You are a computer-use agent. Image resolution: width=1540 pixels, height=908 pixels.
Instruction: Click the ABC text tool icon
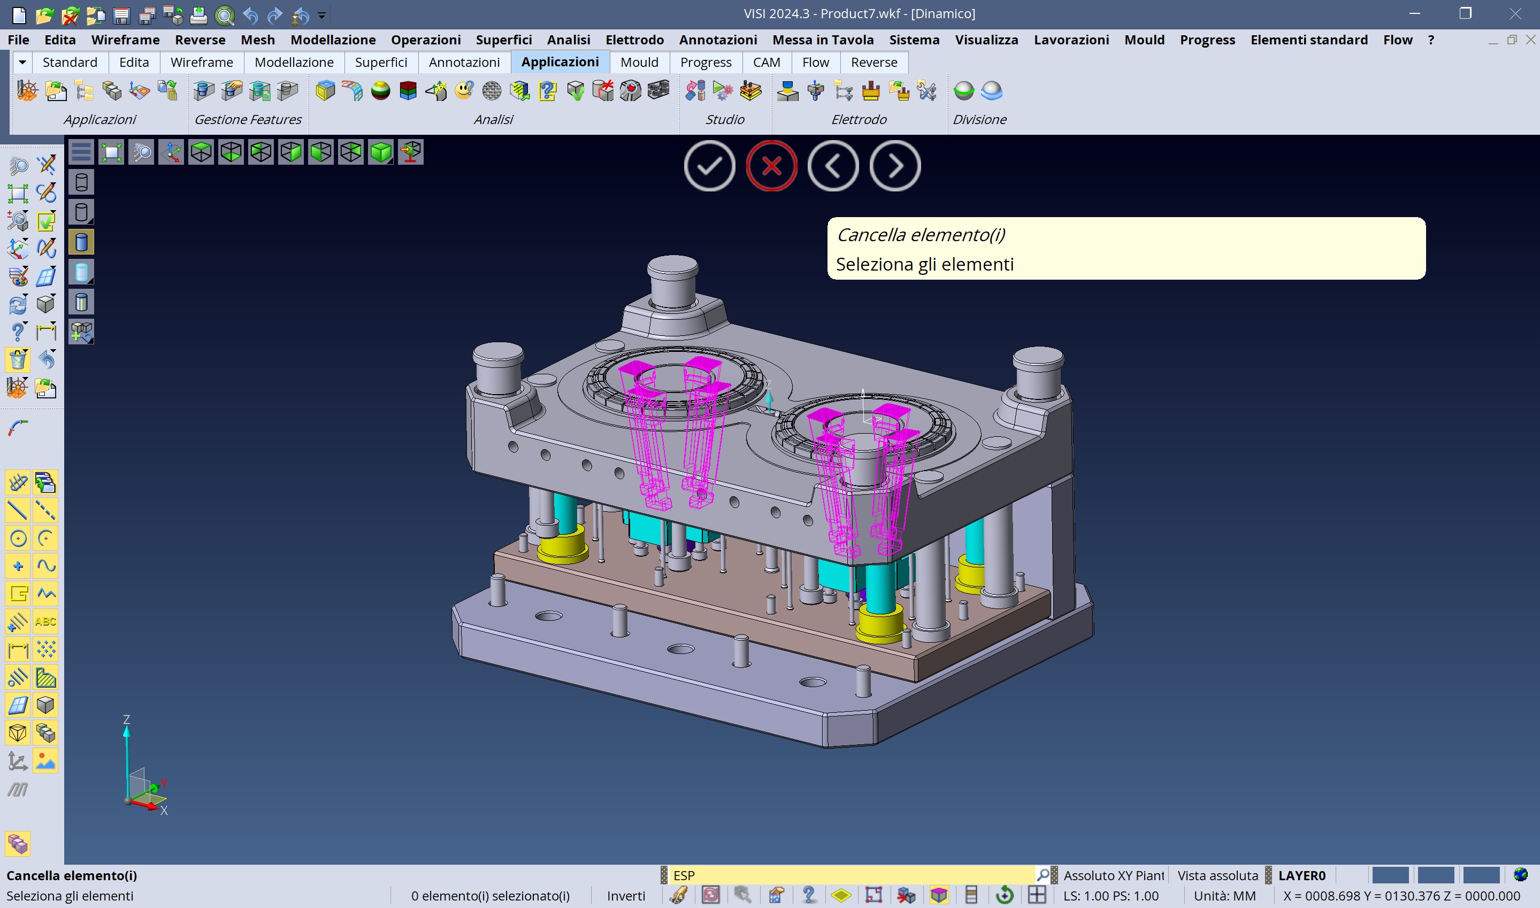(46, 621)
